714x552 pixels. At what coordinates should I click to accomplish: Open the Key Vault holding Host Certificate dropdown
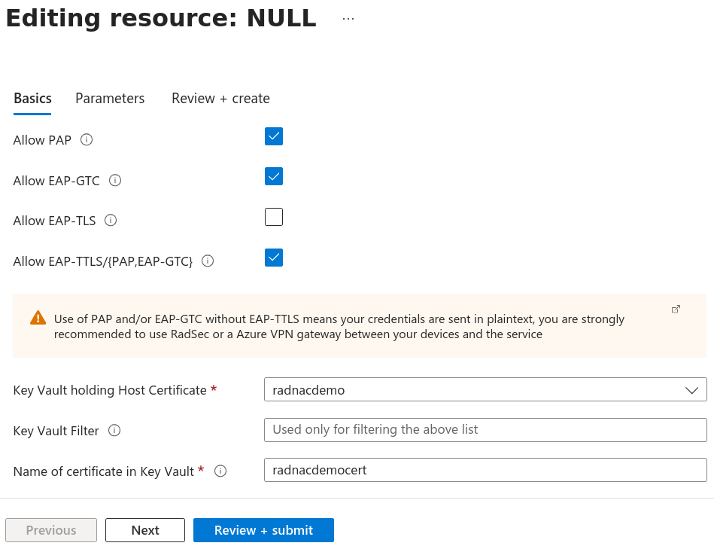[691, 390]
